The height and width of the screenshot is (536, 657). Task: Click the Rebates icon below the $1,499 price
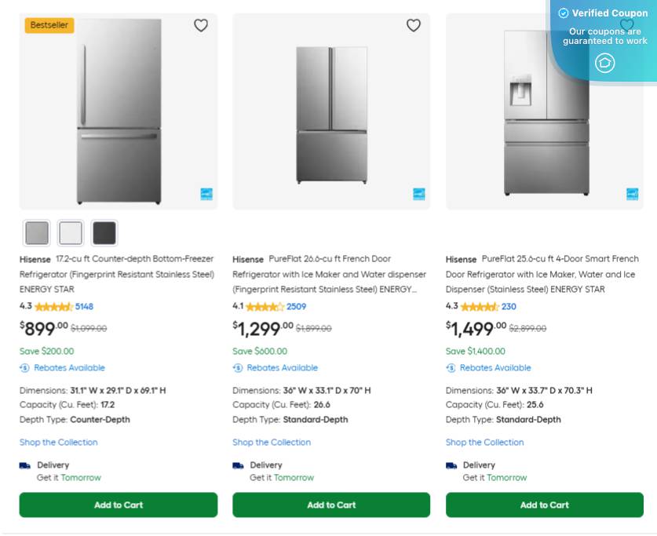tap(451, 367)
